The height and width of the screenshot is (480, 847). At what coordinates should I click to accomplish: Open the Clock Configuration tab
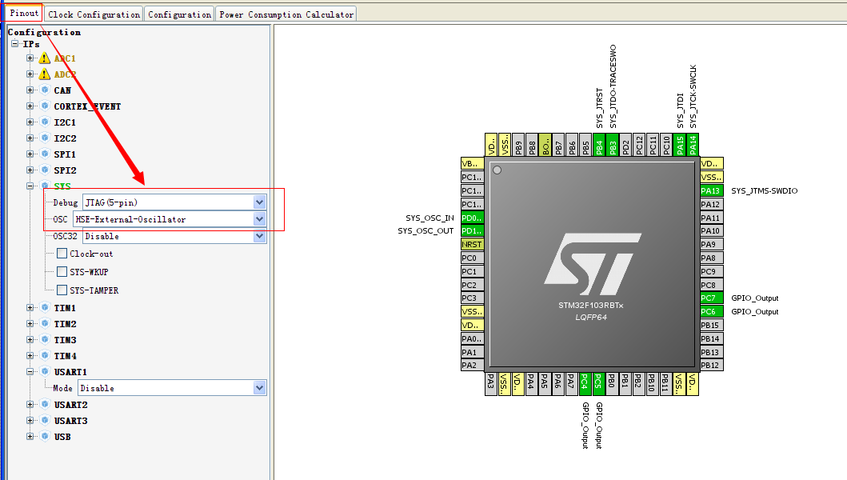tap(94, 14)
